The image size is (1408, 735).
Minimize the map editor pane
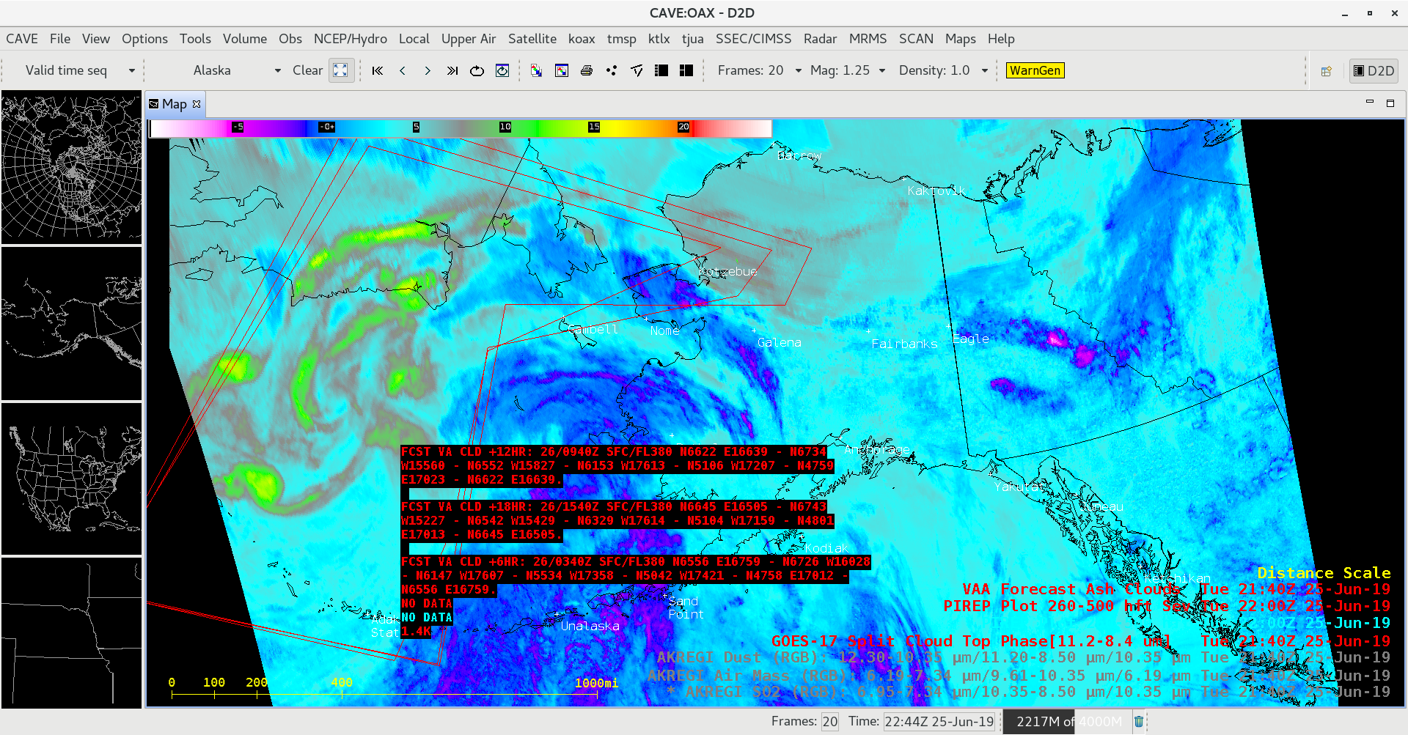[1369, 103]
